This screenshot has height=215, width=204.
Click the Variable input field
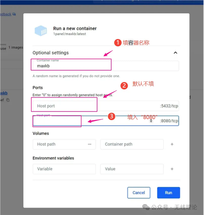click(64, 169)
